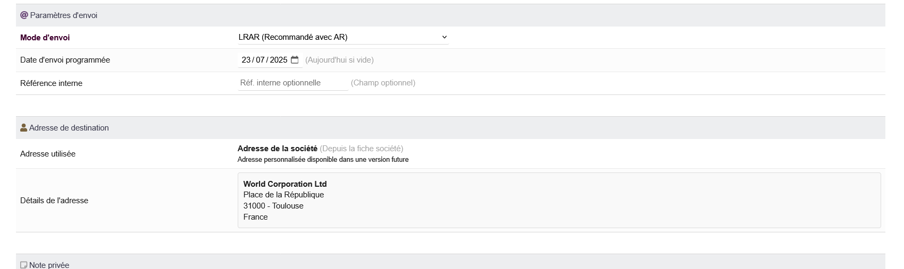Screen dimensions: 904x269
Task: Open the calendar picker icon
Action: pyautogui.click(x=295, y=60)
